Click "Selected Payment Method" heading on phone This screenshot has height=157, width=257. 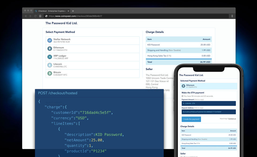pos(192,81)
